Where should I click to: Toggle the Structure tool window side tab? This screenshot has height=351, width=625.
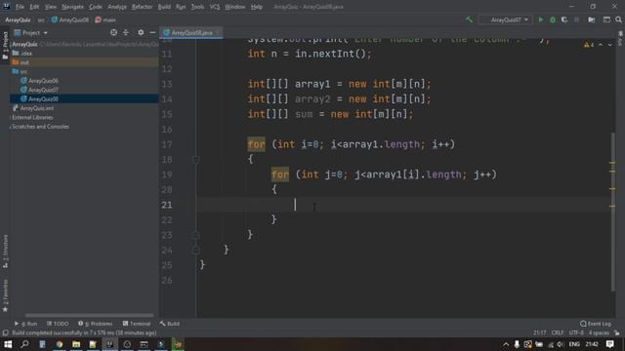(x=5, y=252)
